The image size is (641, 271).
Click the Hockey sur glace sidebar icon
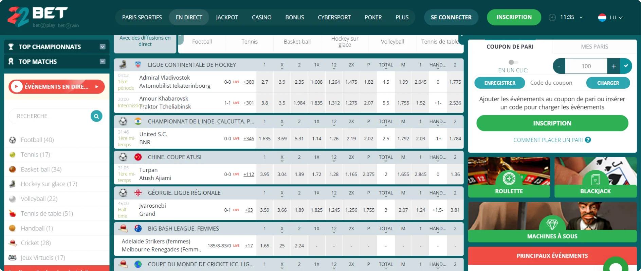point(13,184)
